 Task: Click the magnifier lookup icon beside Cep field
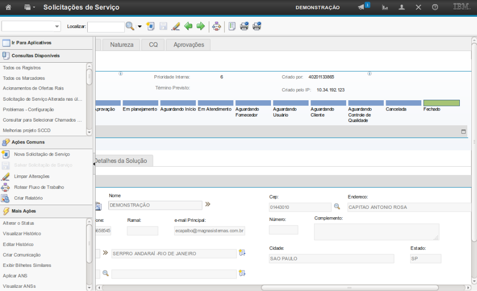(337, 206)
